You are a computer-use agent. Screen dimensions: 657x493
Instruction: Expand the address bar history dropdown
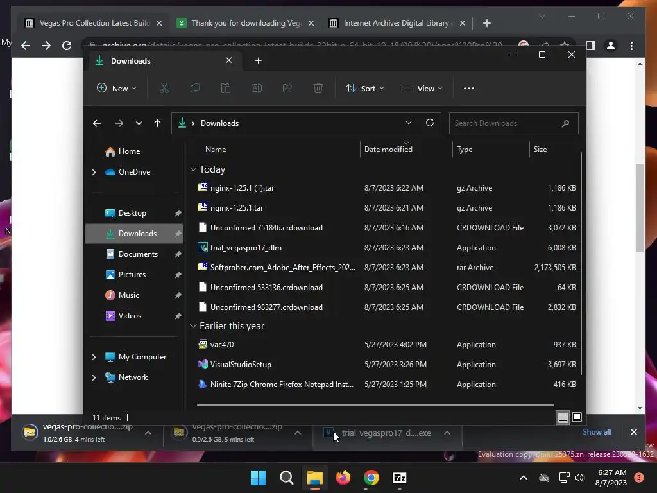tap(409, 123)
